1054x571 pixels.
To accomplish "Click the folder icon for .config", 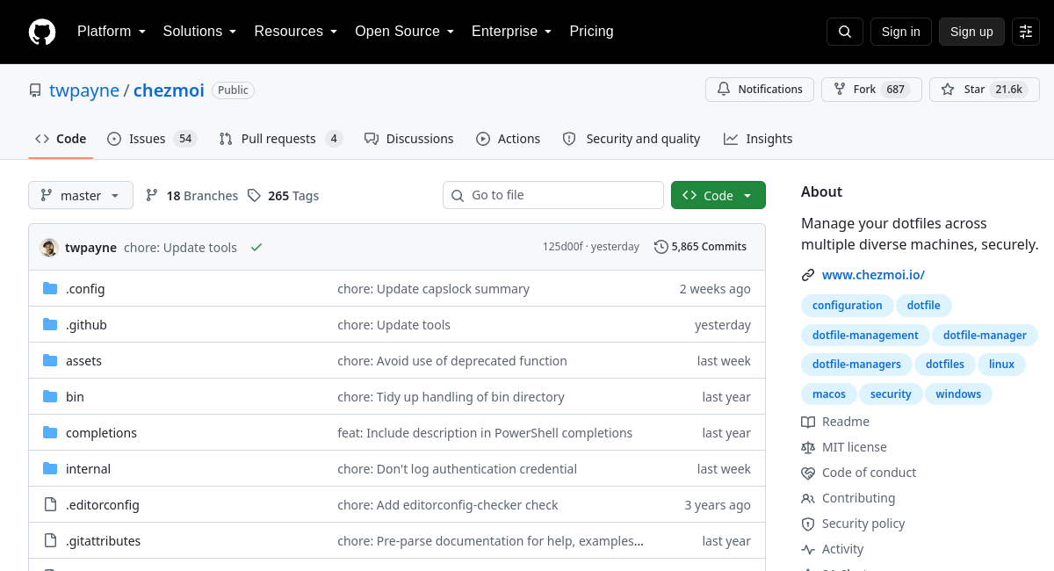I will (x=50, y=289).
